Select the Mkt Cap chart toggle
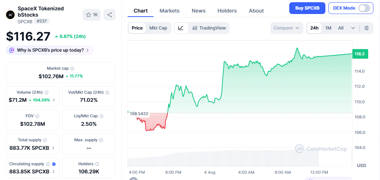This screenshot has height=180, width=380. pyautogui.click(x=158, y=28)
